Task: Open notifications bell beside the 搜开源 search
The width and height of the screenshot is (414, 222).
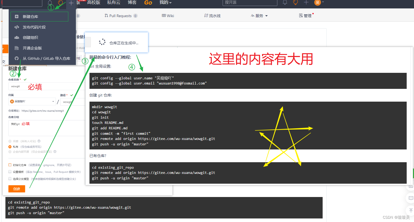Action: coord(285,2)
